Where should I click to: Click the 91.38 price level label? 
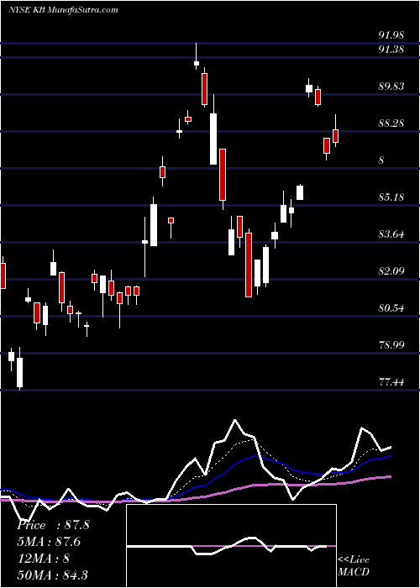click(391, 49)
